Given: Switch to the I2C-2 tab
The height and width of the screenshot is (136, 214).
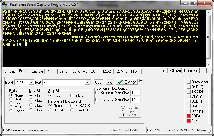Looking at the screenshot, I should (107, 71).
